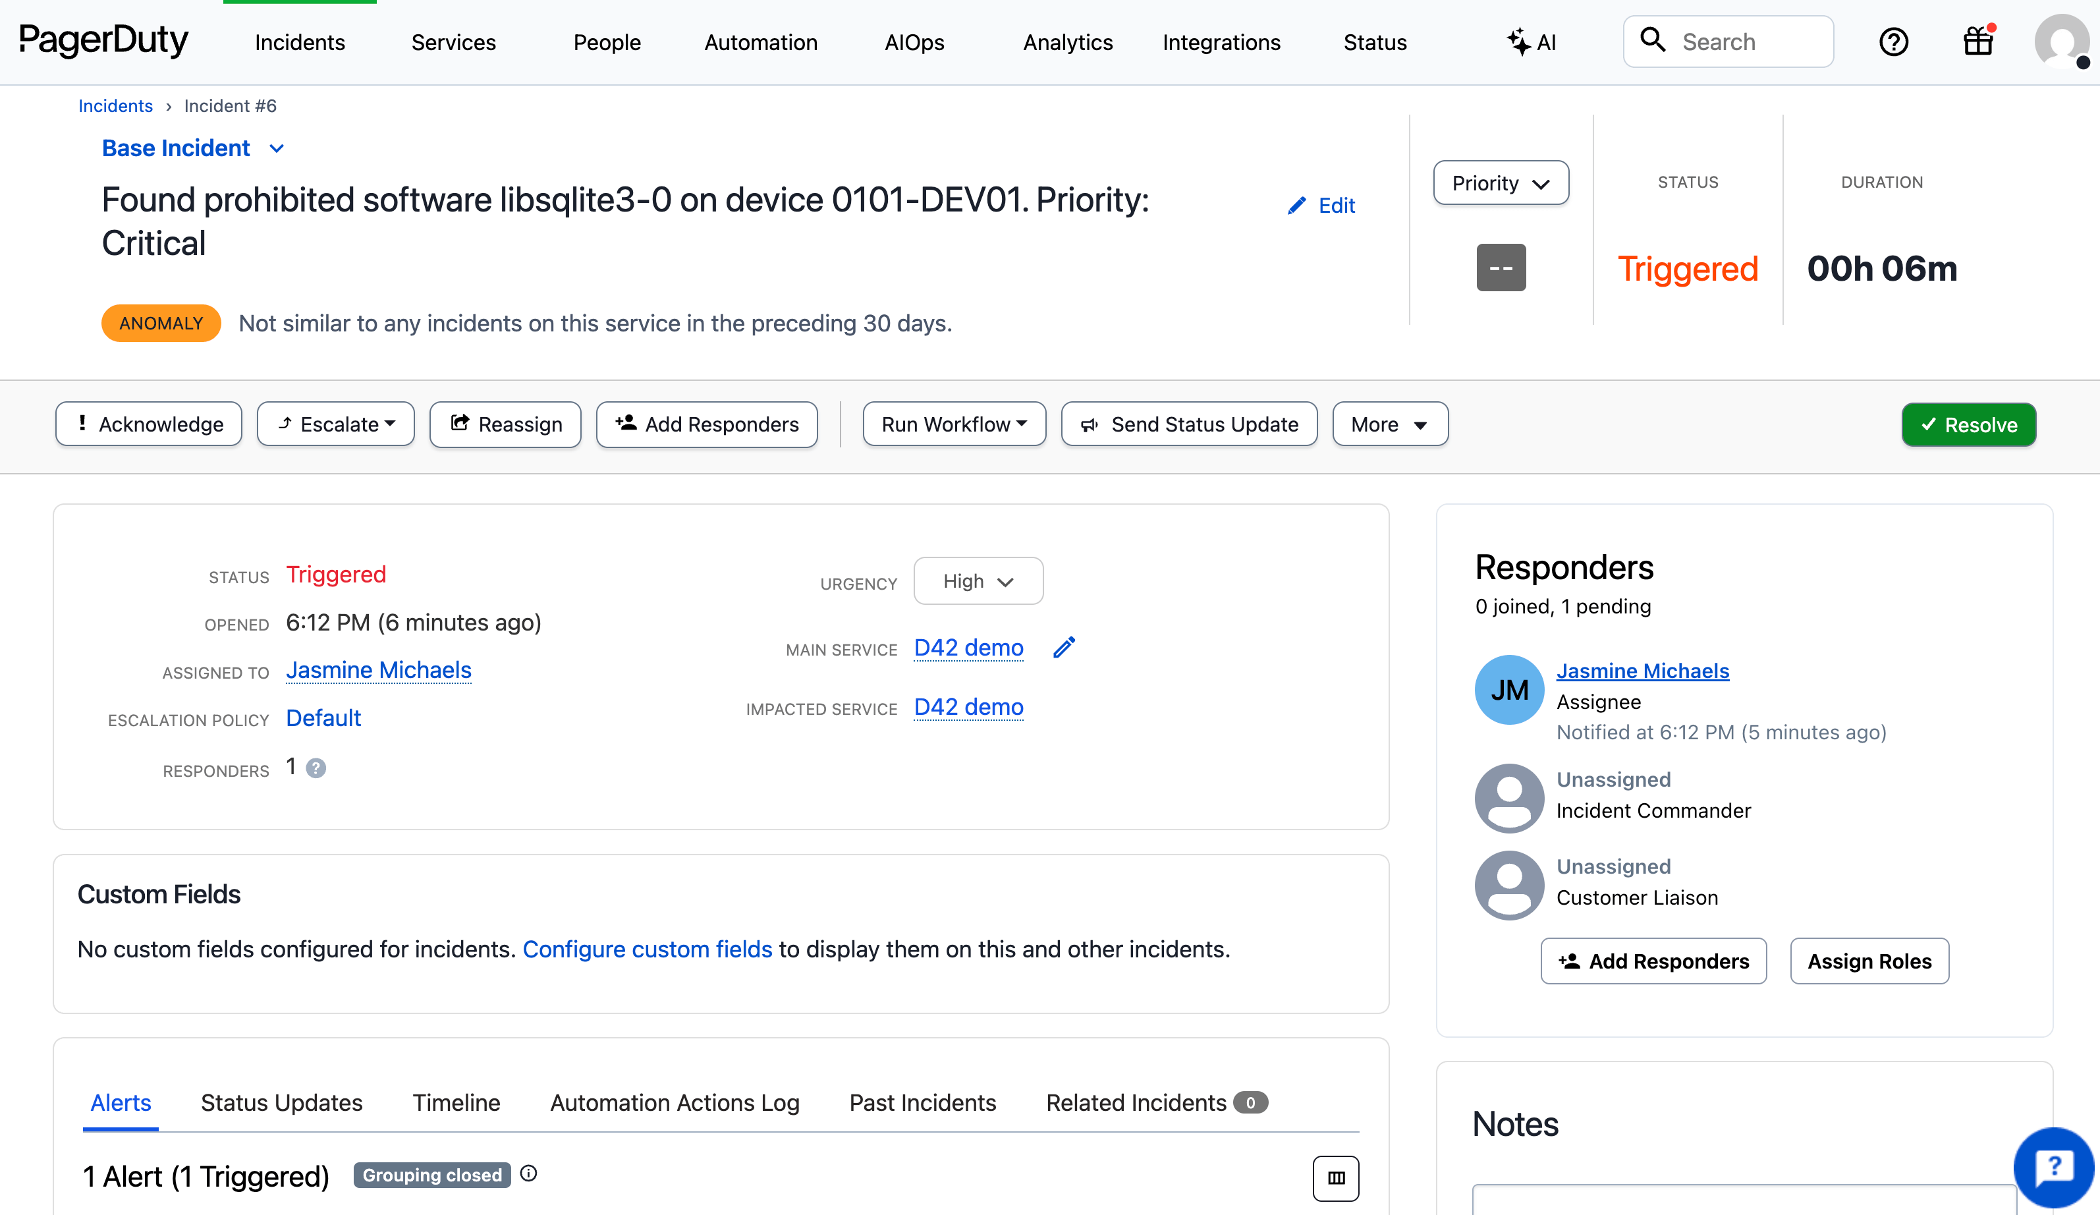Click the green Resolve button
Screen dimensions: 2100x1215
click(1968, 424)
